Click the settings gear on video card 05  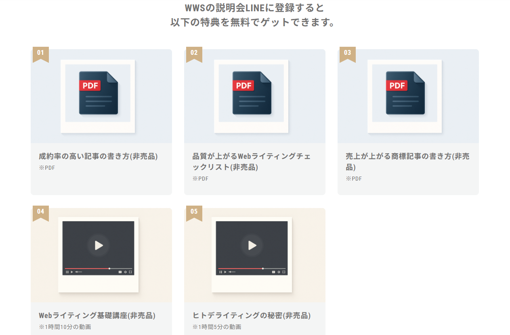tap(279, 272)
